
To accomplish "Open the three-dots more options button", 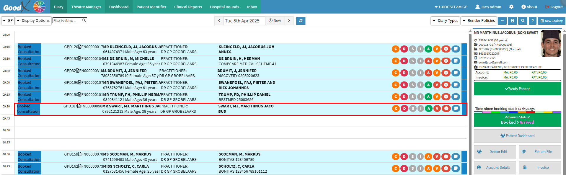I will click(x=502, y=21).
